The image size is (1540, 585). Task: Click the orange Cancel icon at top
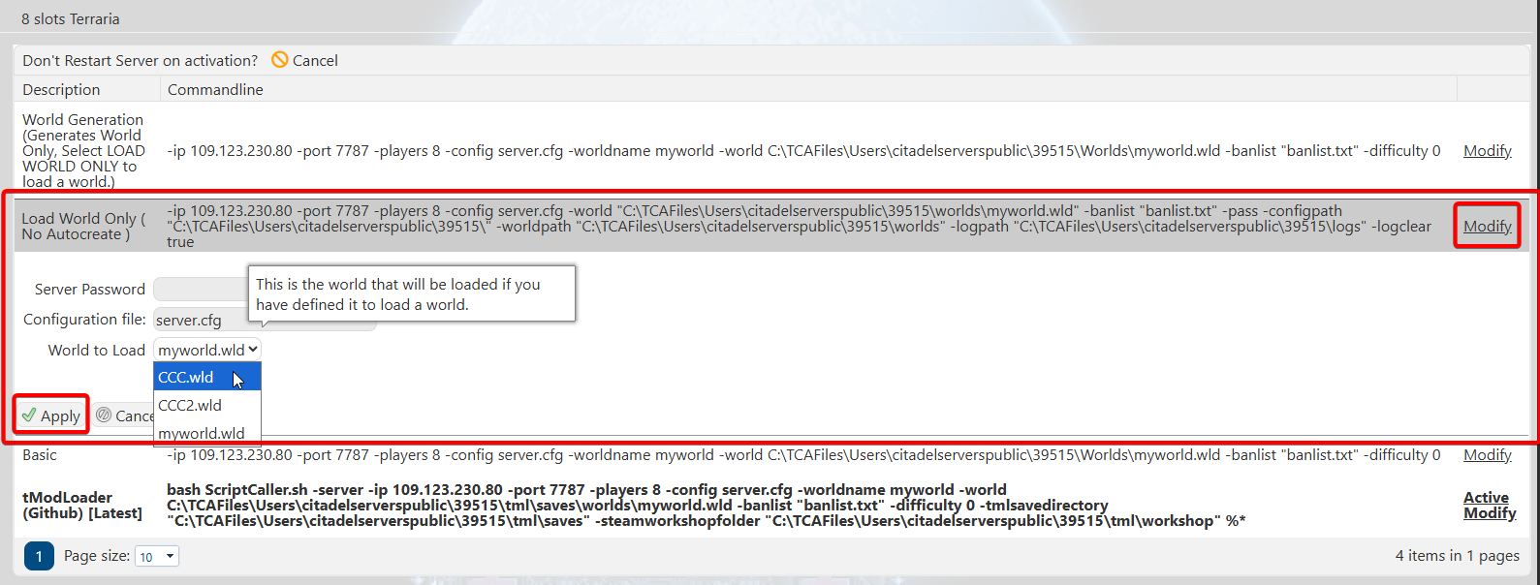[280, 60]
